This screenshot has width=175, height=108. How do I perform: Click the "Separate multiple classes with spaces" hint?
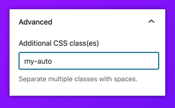pos(78,79)
